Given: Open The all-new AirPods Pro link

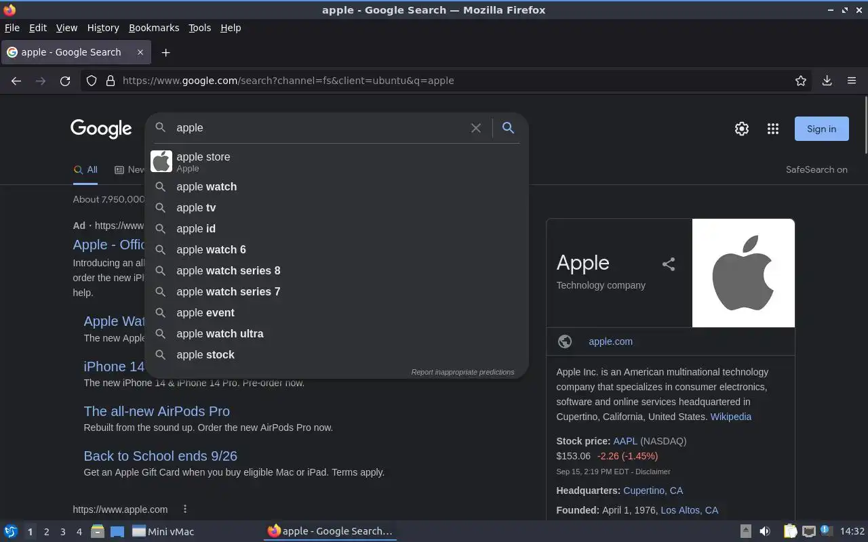Looking at the screenshot, I should (157, 411).
